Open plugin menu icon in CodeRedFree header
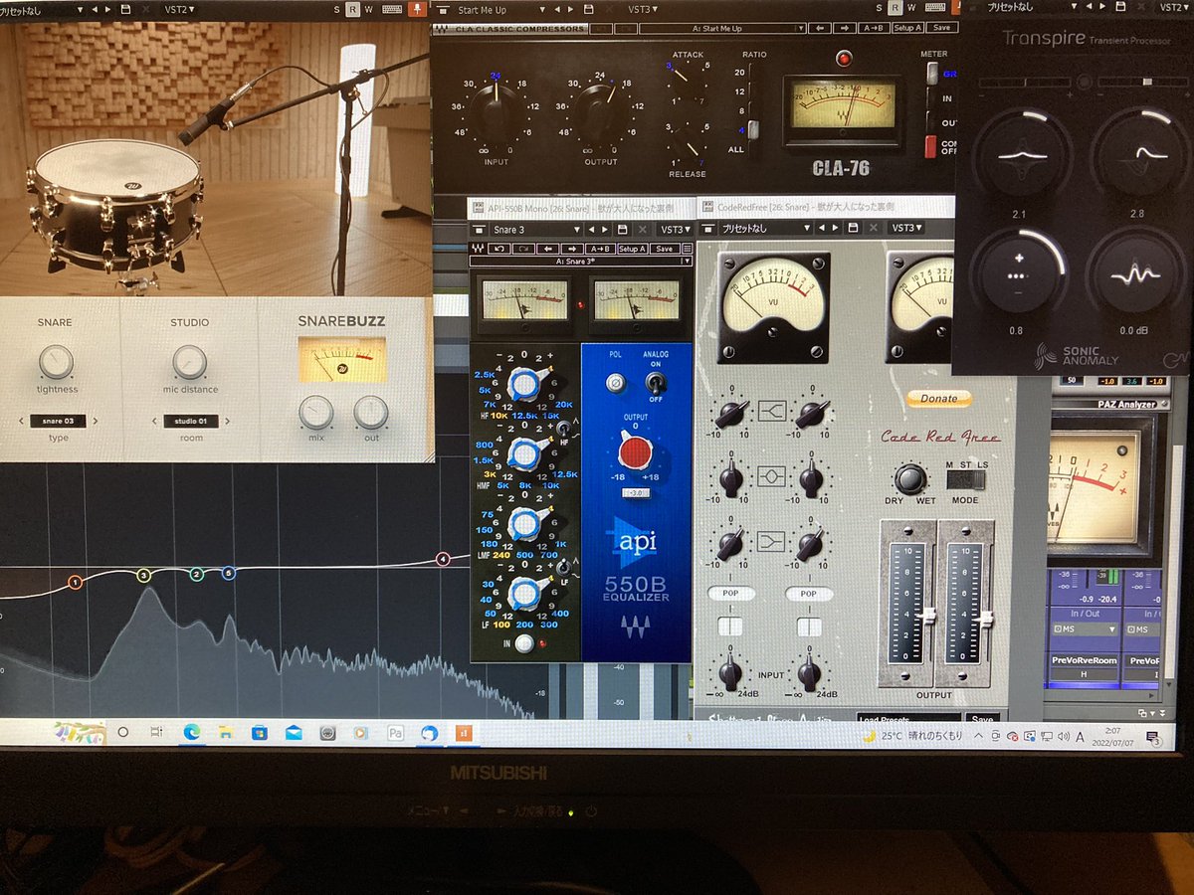 (707, 229)
